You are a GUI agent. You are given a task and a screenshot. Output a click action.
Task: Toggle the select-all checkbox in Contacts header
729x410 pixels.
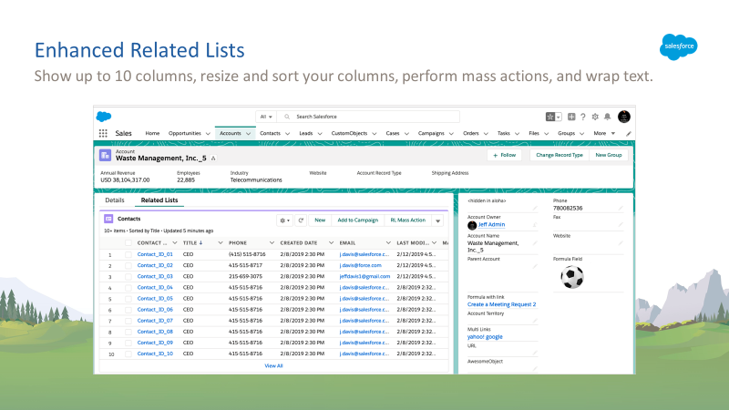128,243
